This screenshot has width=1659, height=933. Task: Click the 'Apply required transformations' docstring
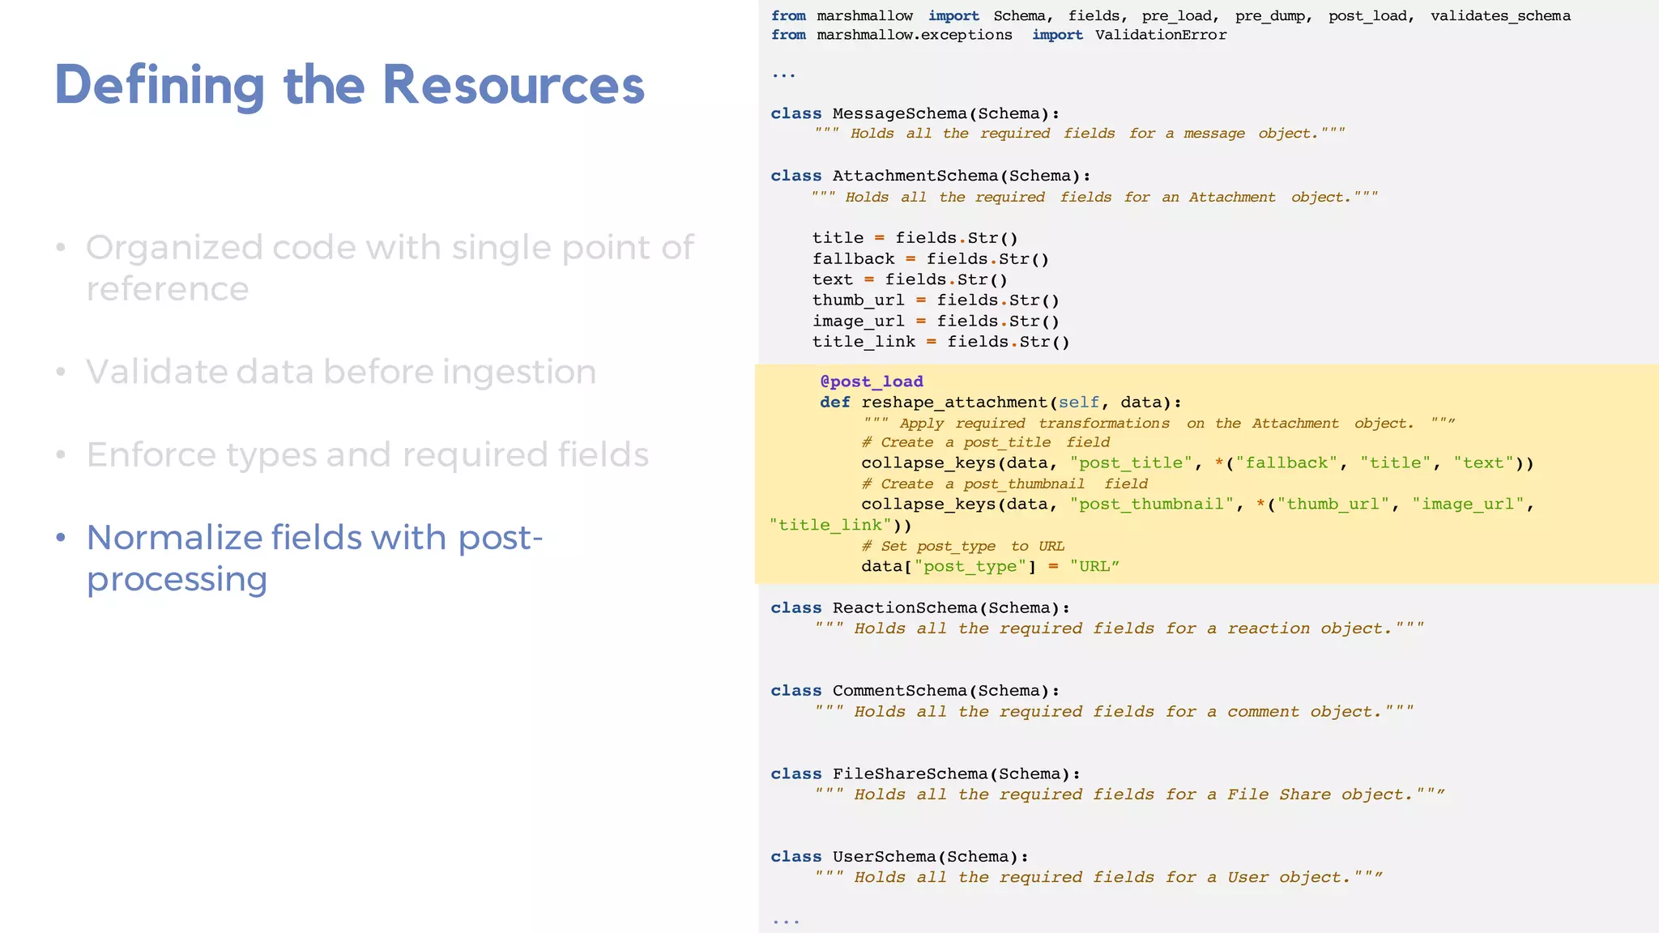pos(1159,424)
